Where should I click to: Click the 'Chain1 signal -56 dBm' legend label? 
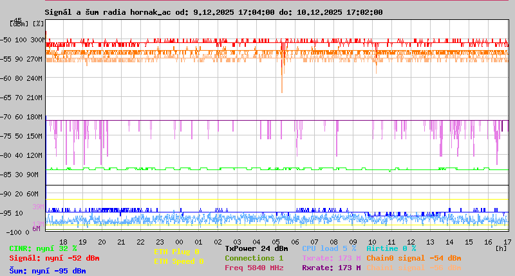pyautogui.click(x=414, y=268)
